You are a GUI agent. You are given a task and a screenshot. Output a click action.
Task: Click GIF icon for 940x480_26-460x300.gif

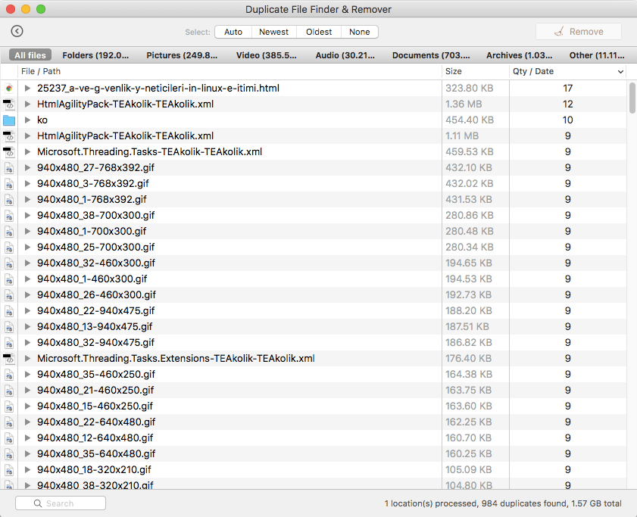[9, 295]
